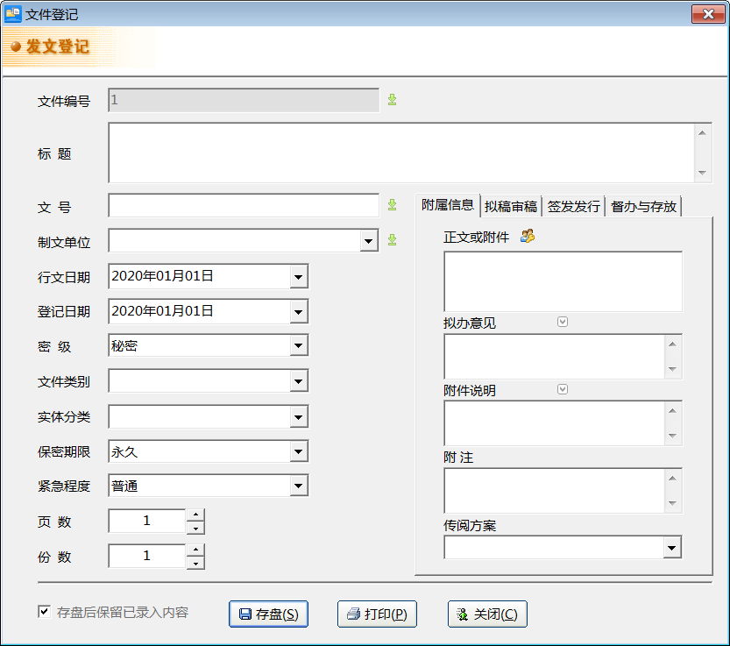The height and width of the screenshot is (646, 730).
Task: Click the 存盘(S) button
Action: pyautogui.click(x=268, y=614)
